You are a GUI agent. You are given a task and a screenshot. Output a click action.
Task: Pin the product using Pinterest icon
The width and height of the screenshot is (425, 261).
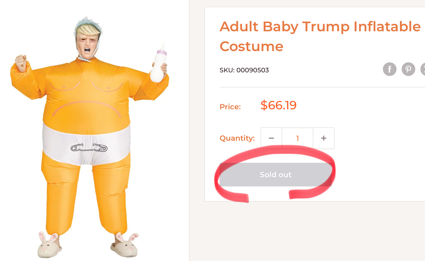point(408,69)
